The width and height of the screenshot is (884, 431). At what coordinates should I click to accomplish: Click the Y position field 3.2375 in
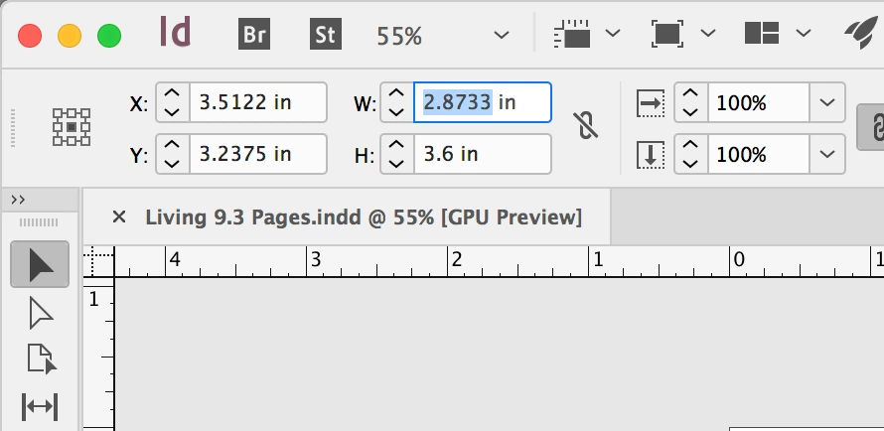[x=257, y=153]
